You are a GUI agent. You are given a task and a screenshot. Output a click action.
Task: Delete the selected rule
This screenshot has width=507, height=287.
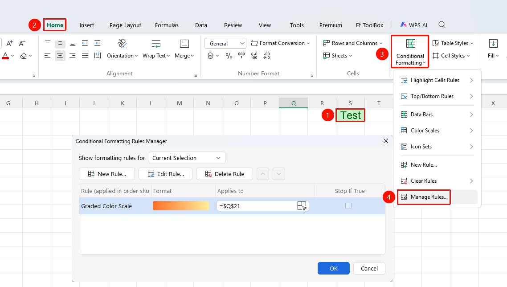[225, 174]
